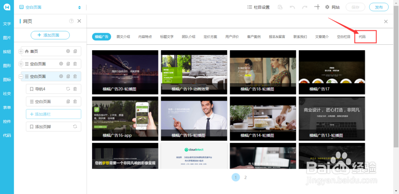Viewport: 399px width, 194px height.
Task: Switch to the 用户评价 tab
Action: tap(232, 37)
